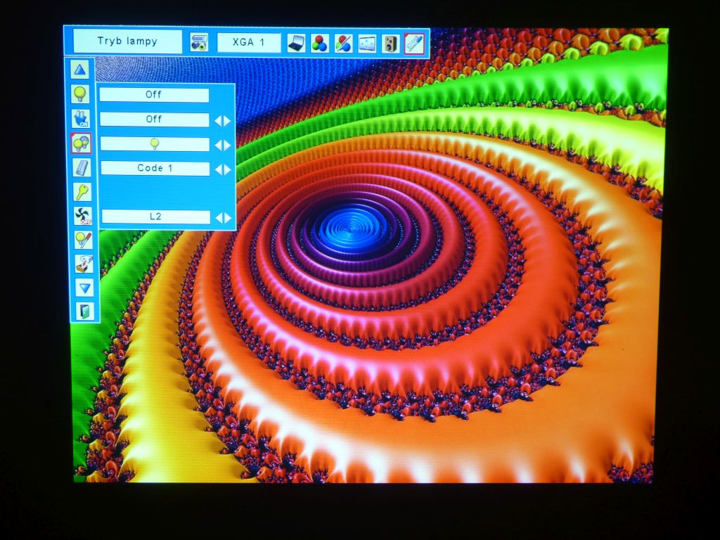Select the factory default box icon
The width and height of the screenshot is (720, 540).
pos(84,264)
